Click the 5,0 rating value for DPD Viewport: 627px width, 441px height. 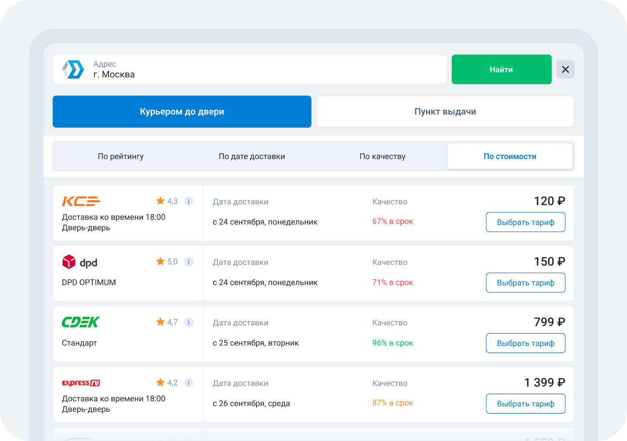(172, 262)
